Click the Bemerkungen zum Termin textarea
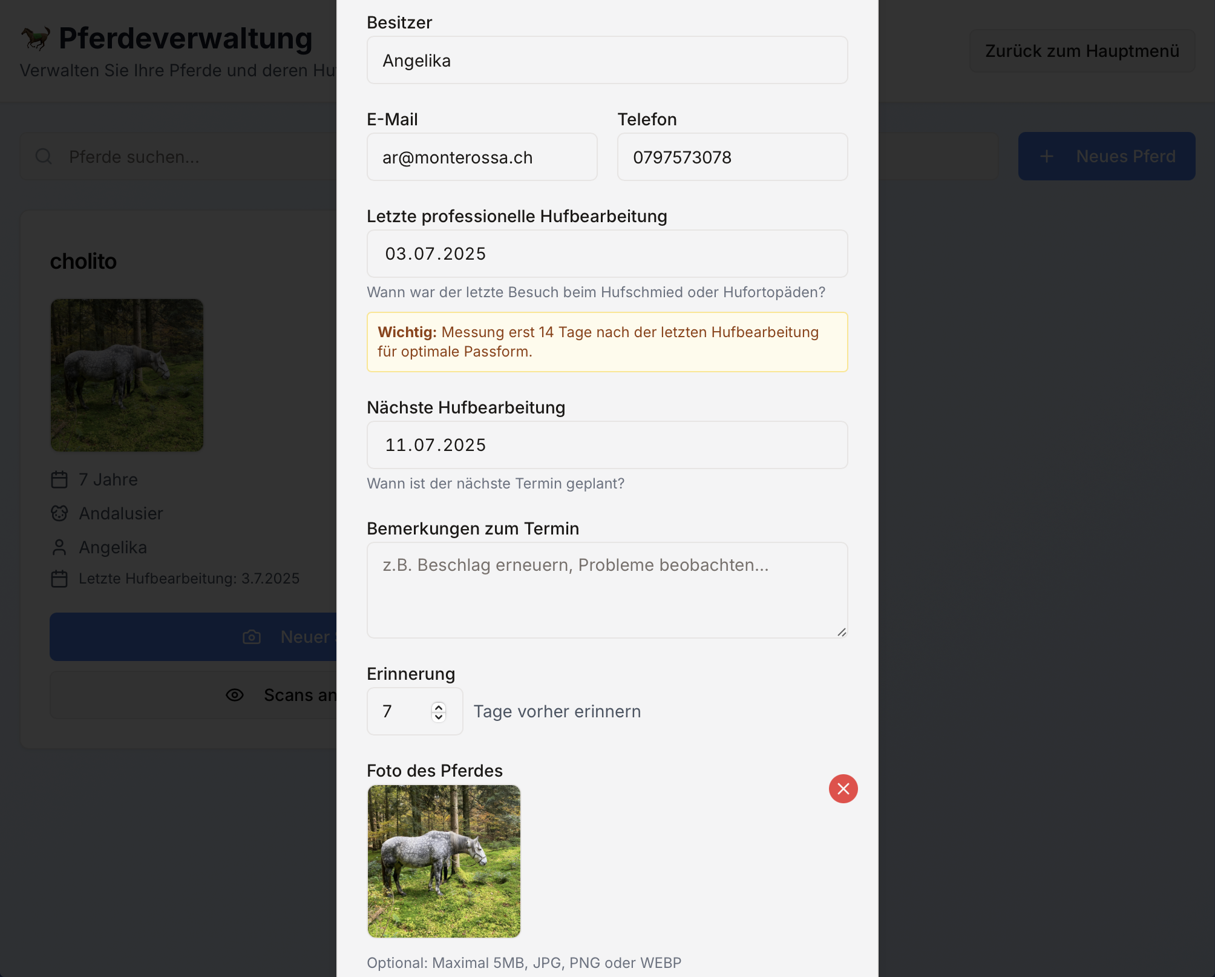The width and height of the screenshot is (1215, 977). pos(607,590)
